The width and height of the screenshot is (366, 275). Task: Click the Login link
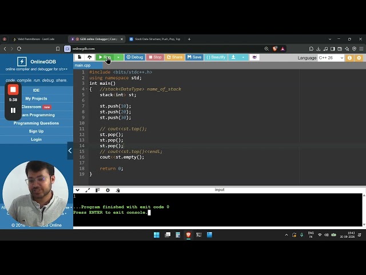pyautogui.click(x=36, y=139)
